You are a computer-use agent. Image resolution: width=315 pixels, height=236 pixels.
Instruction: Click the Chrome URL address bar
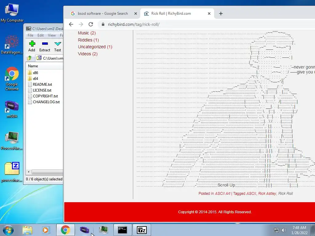[207, 24]
